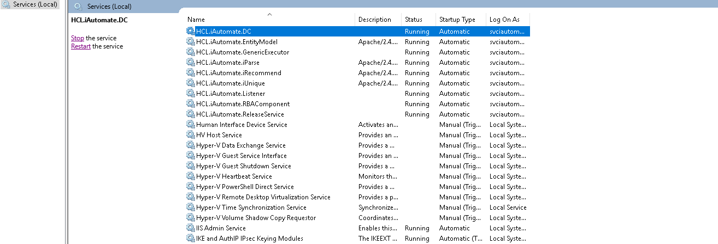Select Services (Local) in left tree
The height and width of the screenshot is (244, 718).
(35, 5)
